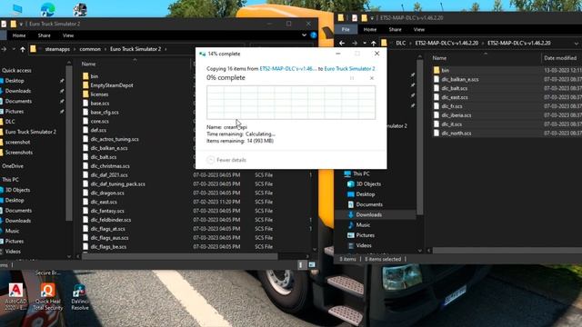Click ETS2-MAP-DLC source link in copy dialog

click(x=288, y=69)
